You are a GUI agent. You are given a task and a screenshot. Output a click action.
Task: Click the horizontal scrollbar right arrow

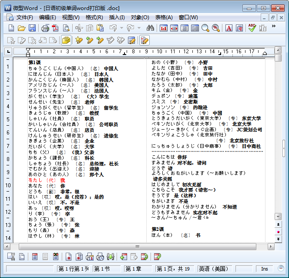(271, 247)
